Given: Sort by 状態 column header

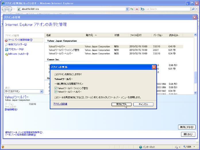Looking at the screenshot, I should coord(120,35).
